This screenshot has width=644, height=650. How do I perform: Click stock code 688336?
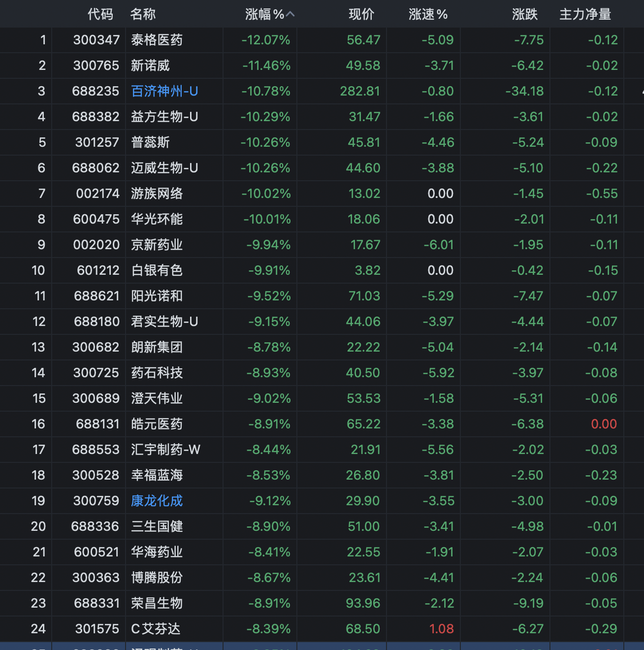(95, 526)
